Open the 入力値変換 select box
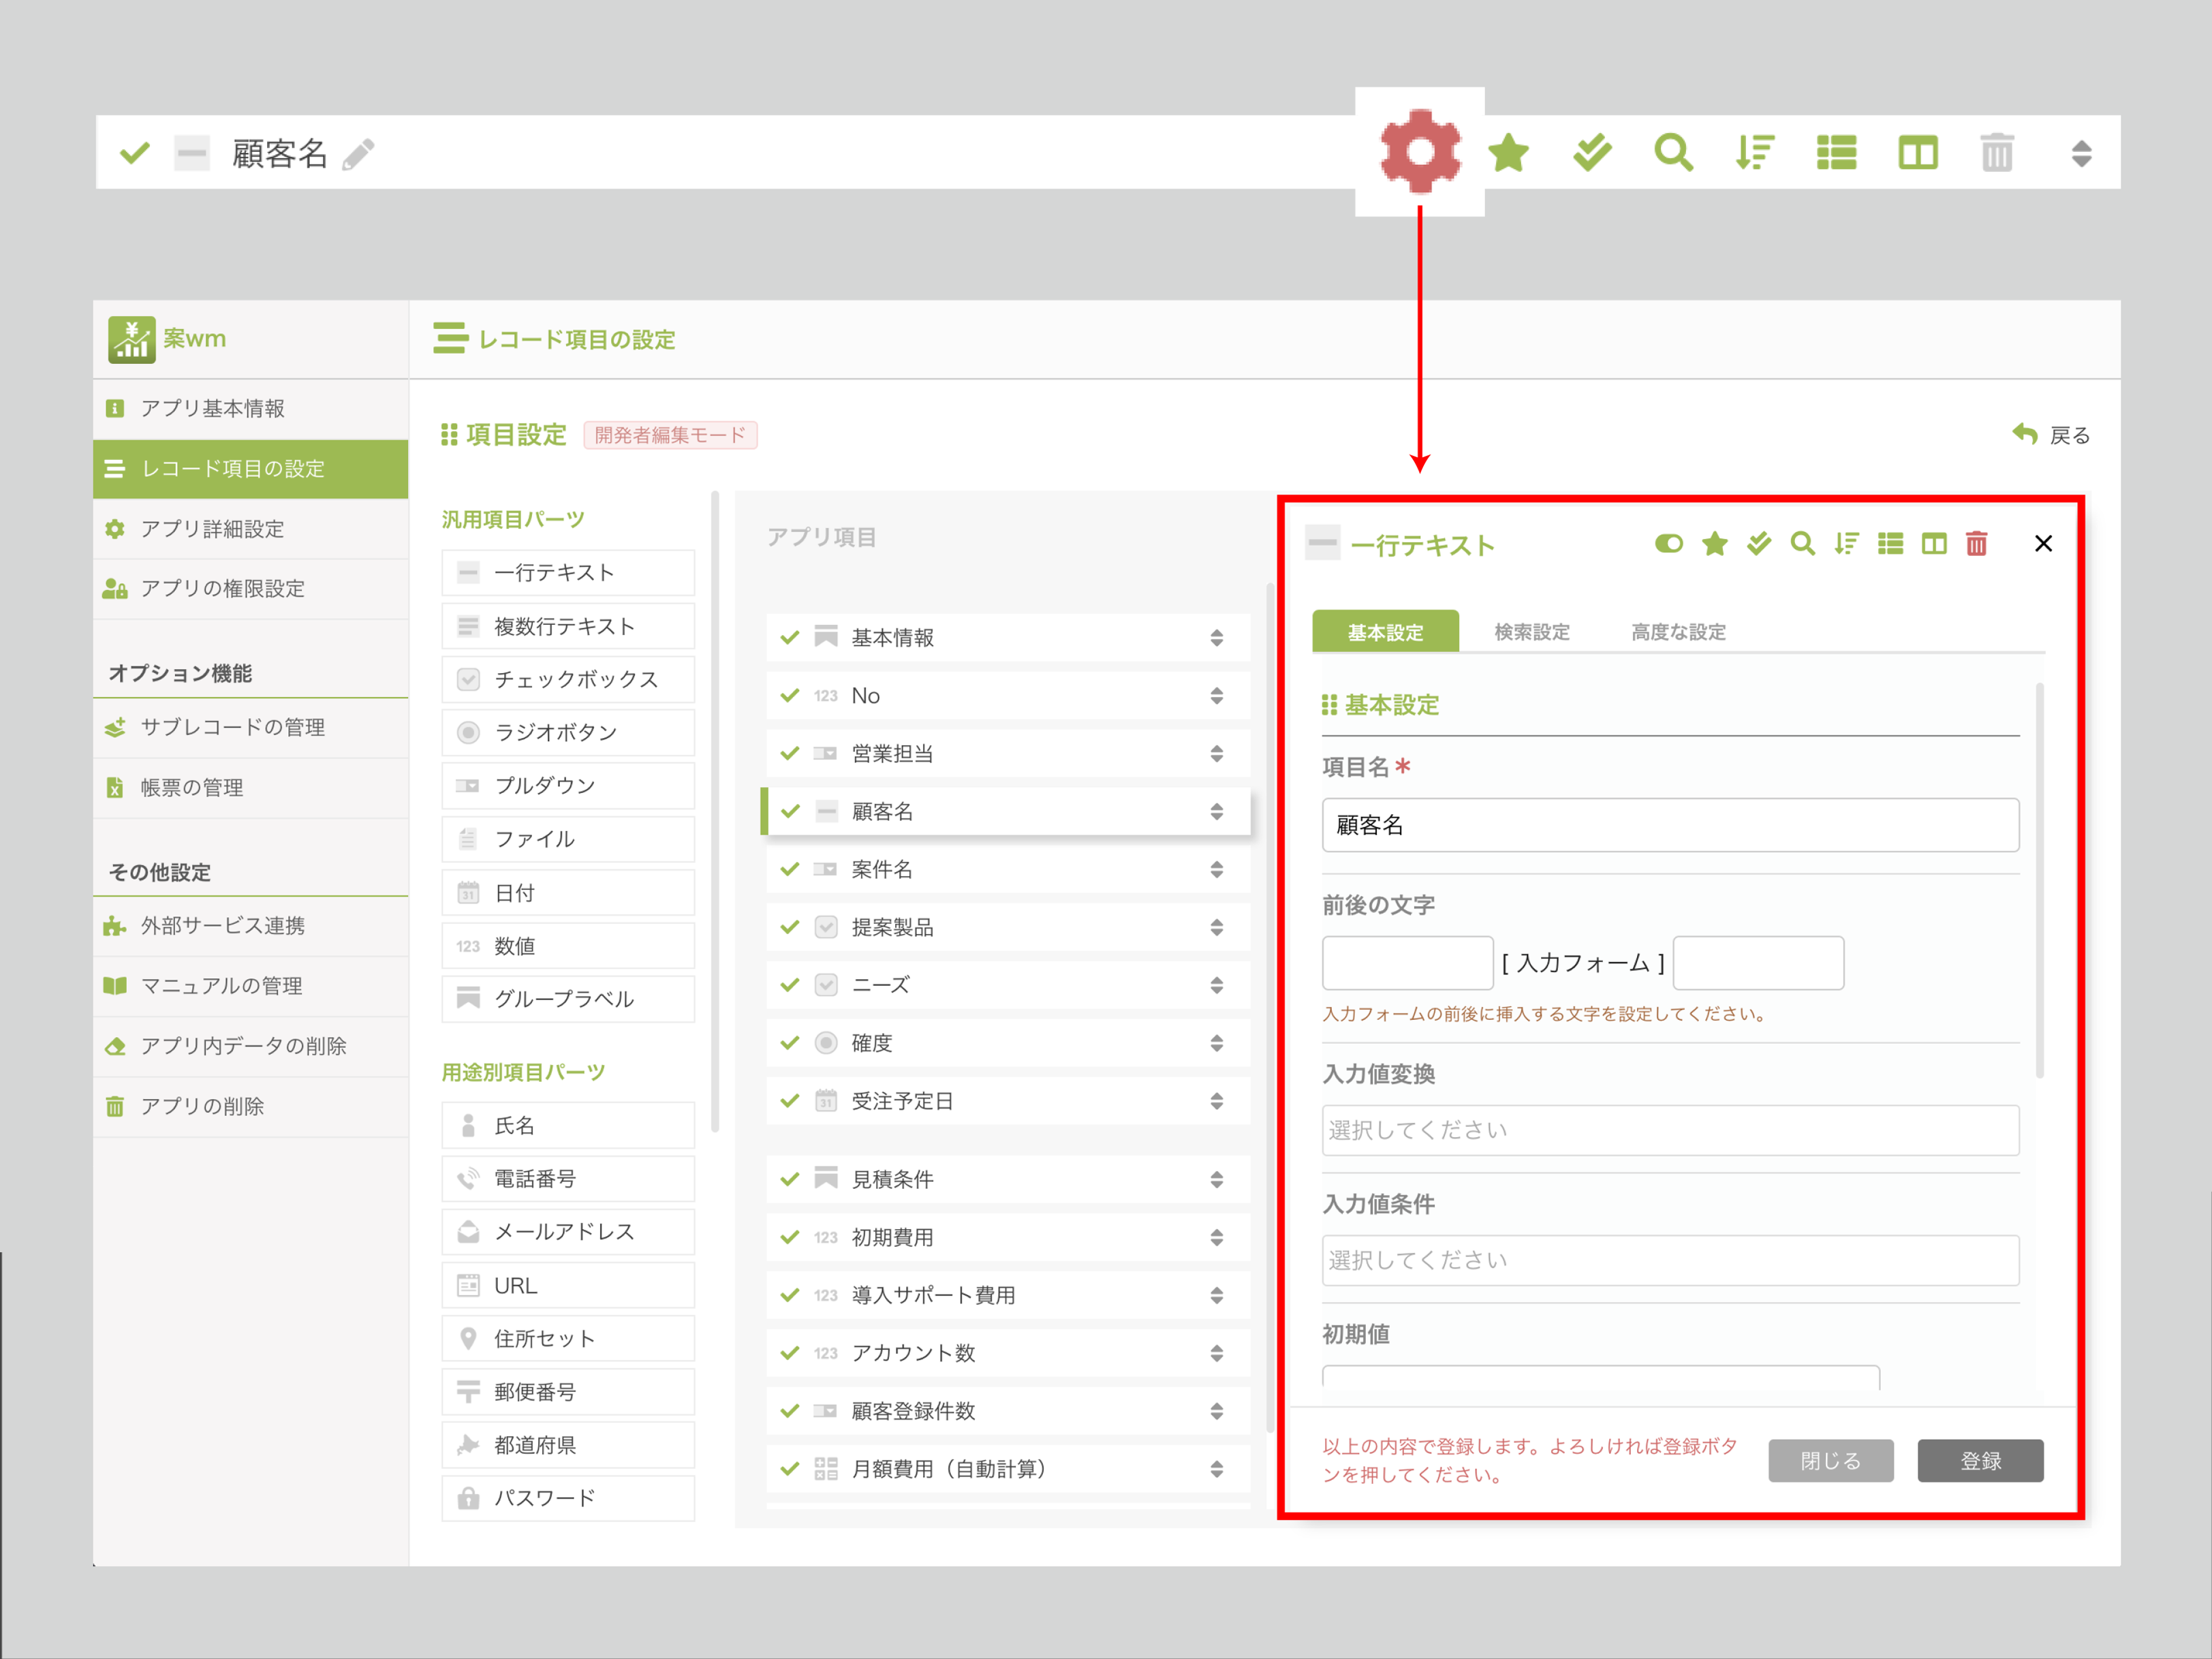 [x=1670, y=1130]
